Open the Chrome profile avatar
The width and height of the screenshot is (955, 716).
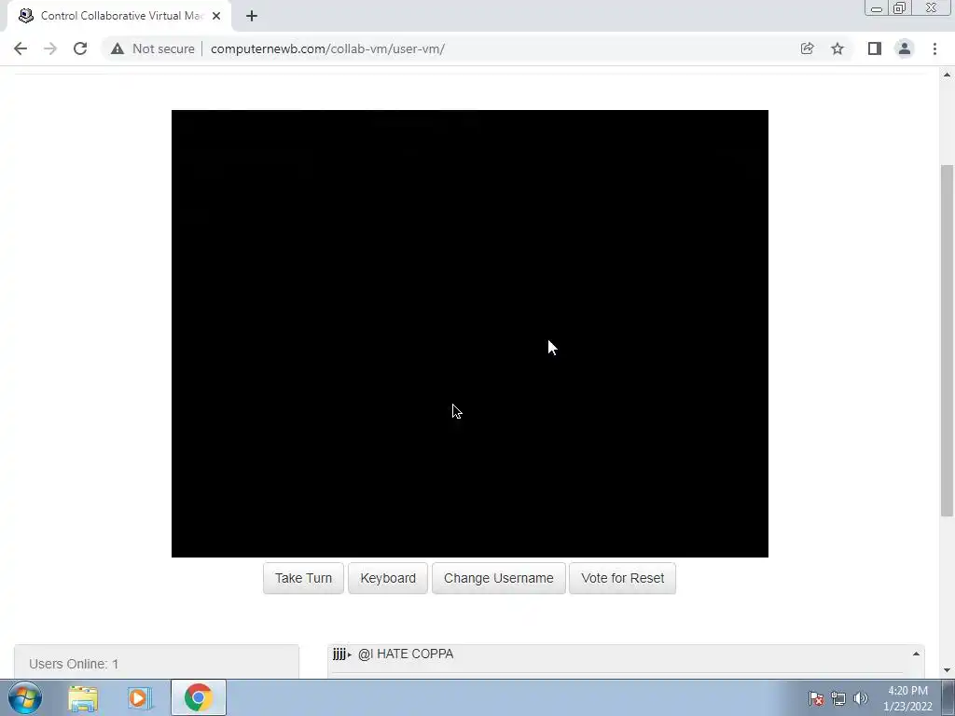tap(905, 48)
